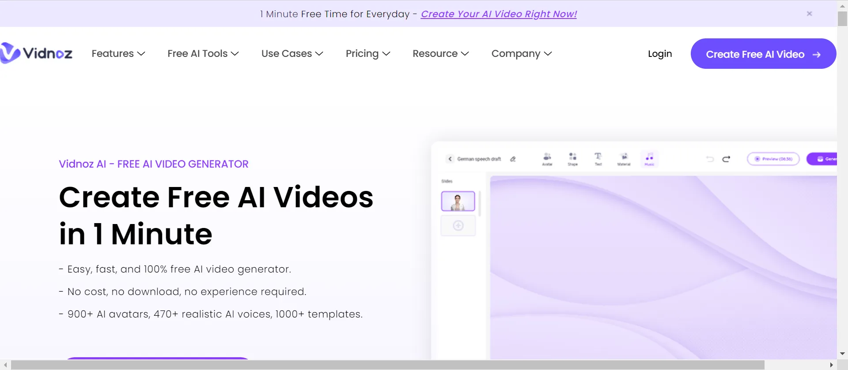
Task: Select the Material tool icon
Action: [x=624, y=159]
